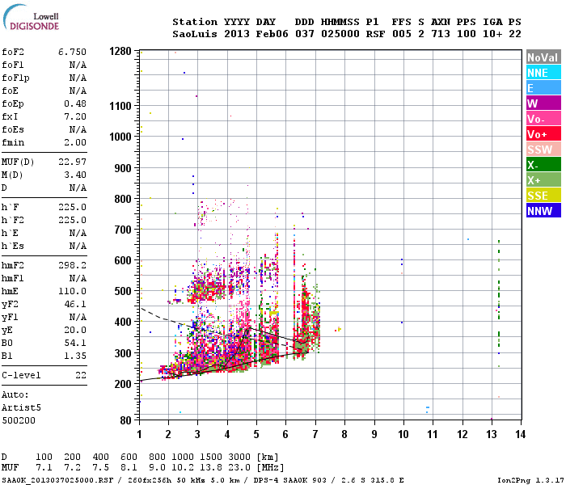
Task: Click the C-level value 22
Action: [81, 375]
